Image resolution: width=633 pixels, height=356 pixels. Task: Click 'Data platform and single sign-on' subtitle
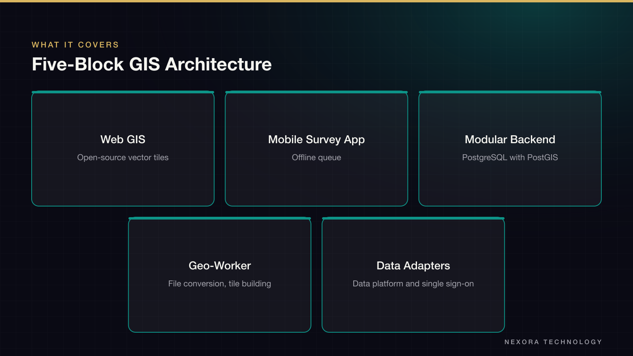pos(413,284)
